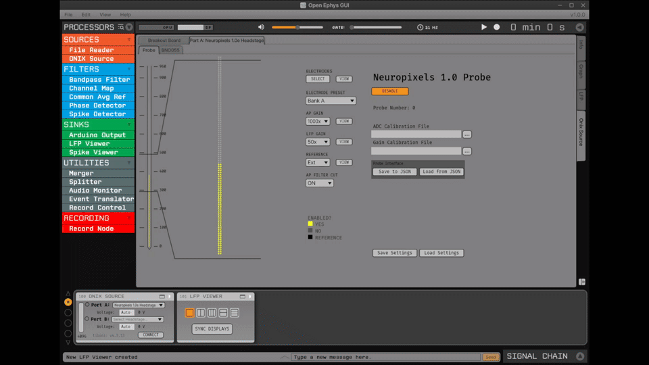Image resolution: width=649 pixels, height=365 pixels.
Task: Click the orange signal chain indicator
Action: click(x=68, y=303)
